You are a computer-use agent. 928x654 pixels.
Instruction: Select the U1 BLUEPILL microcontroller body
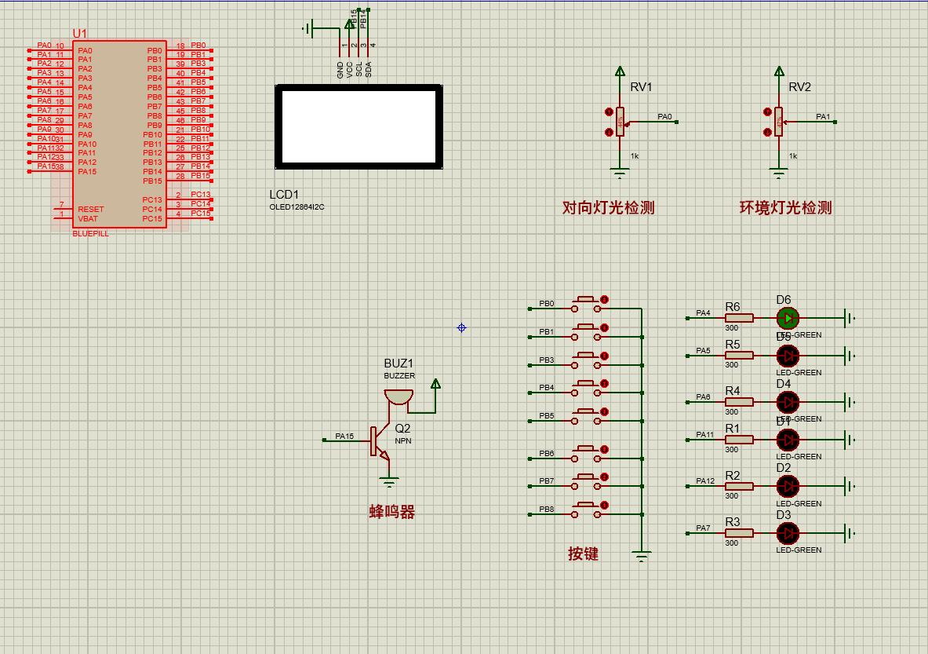point(119,134)
